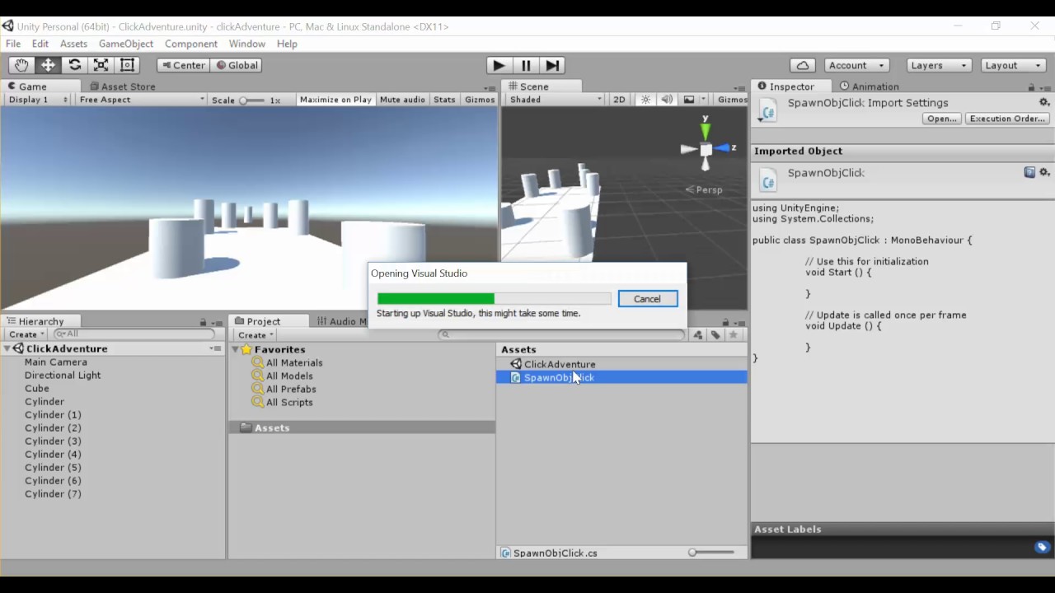The image size is (1055, 593).
Task: Lock the Hierarchy panel
Action: pyautogui.click(x=203, y=322)
